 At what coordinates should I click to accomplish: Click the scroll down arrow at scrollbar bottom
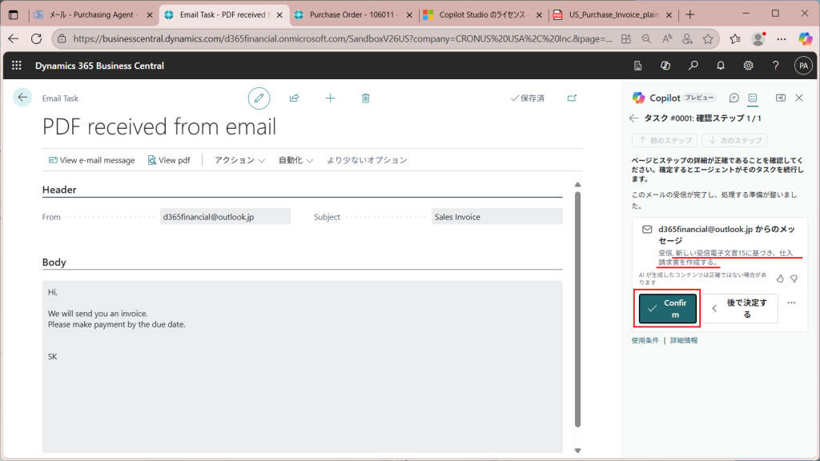click(x=578, y=451)
